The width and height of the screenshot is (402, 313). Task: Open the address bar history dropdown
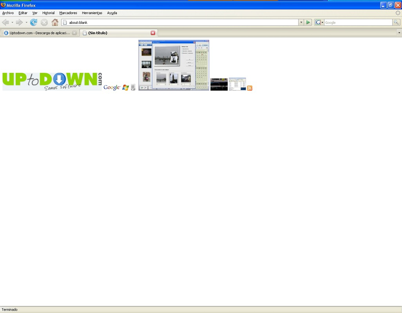pos(301,22)
